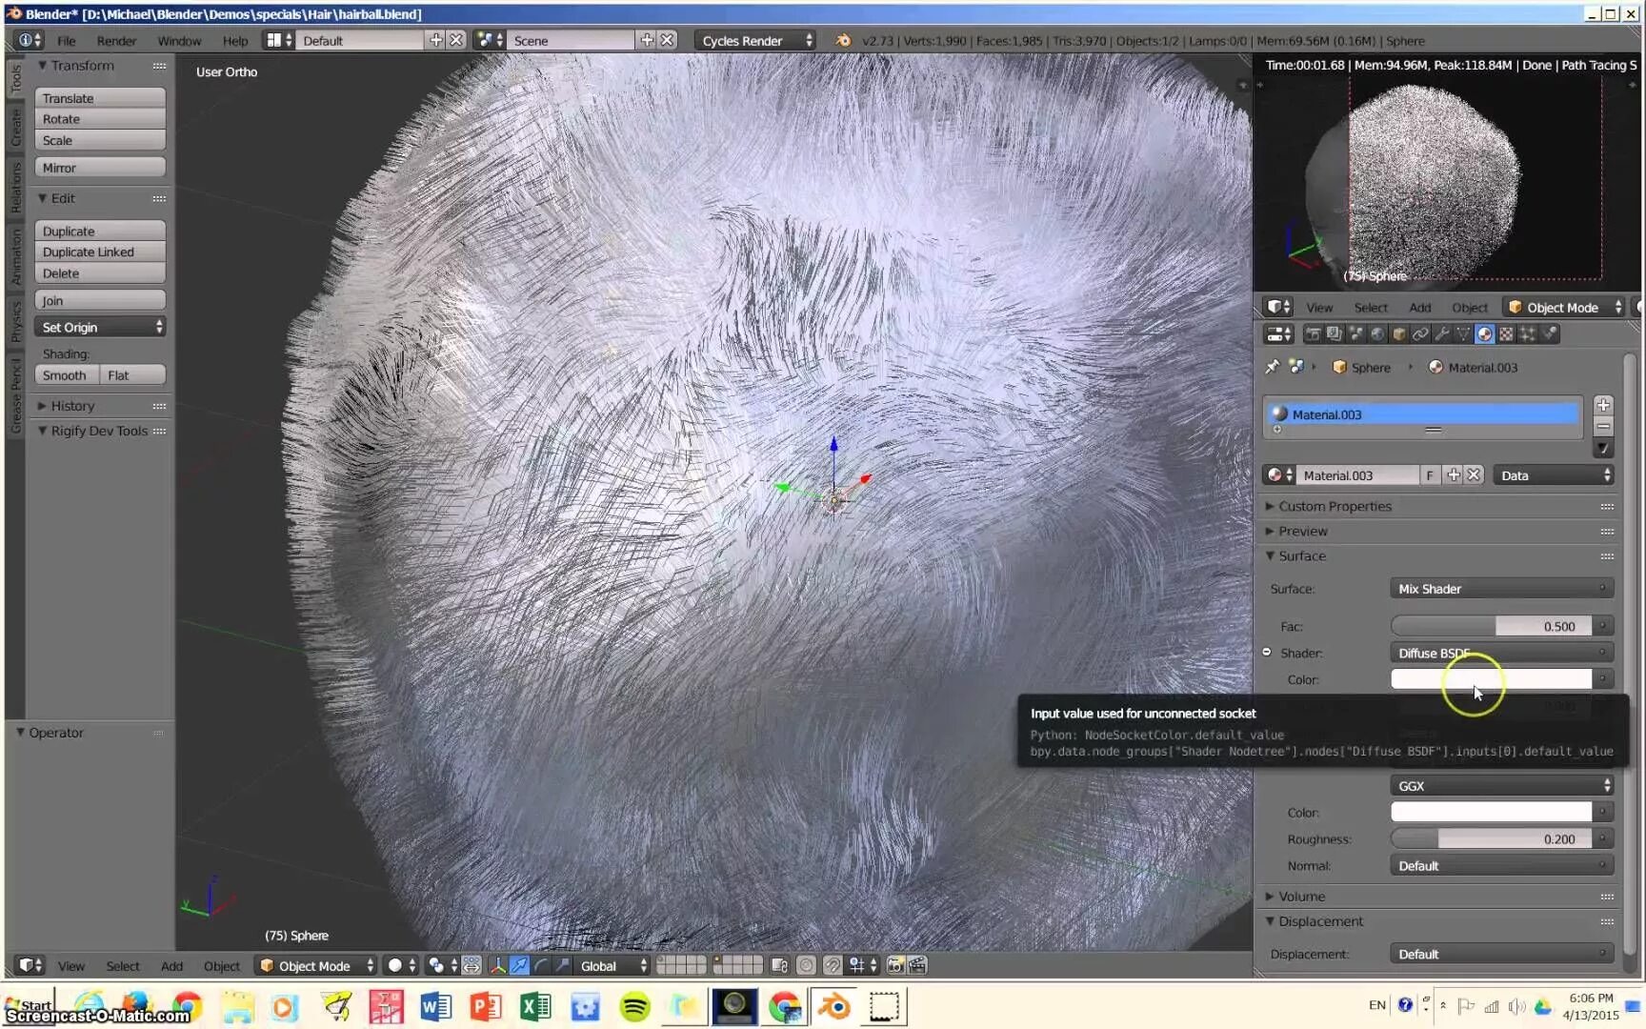Open the Scene properties tab
The width and height of the screenshot is (1646, 1029).
1355,334
